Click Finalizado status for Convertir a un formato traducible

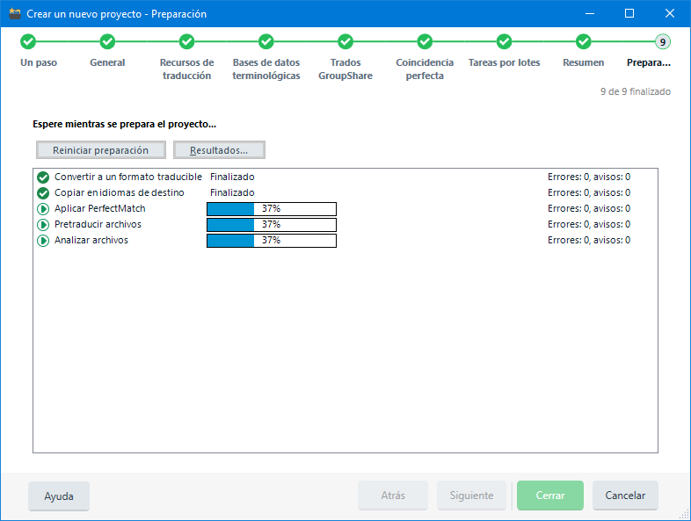(x=232, y=177)
